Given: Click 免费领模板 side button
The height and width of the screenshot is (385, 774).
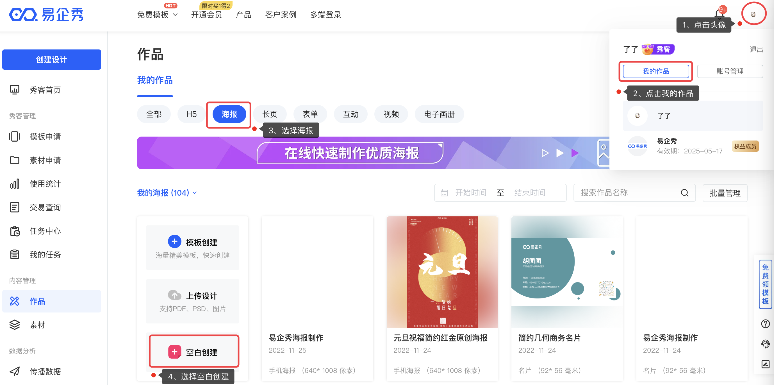Looking at the screenshot, I should 765,284.
